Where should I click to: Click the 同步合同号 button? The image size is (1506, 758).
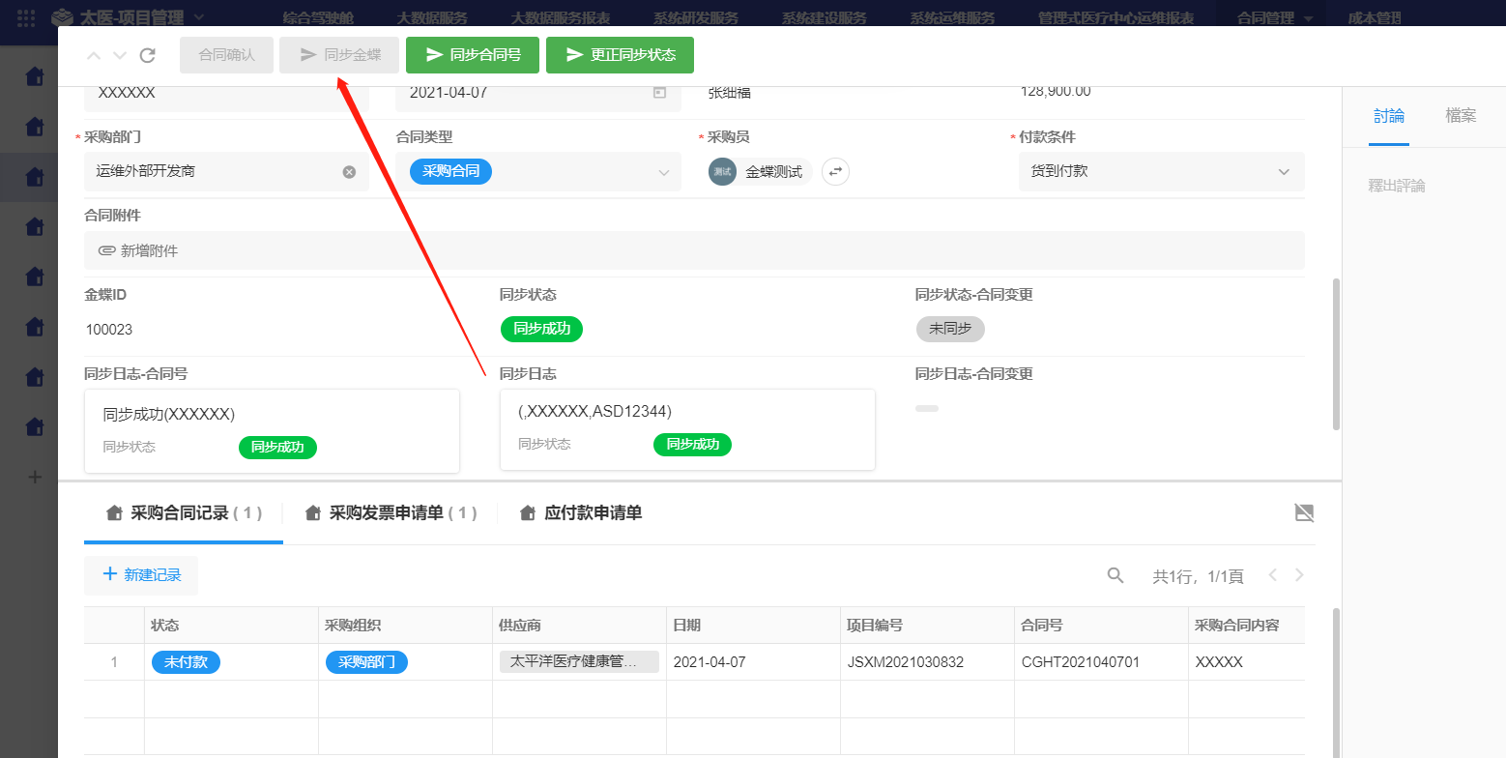pyautogui.click(x=474, y=55)
